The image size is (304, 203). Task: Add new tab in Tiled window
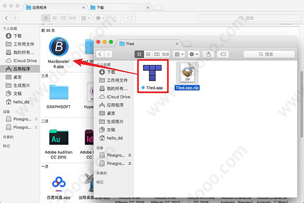(x=187, y=44)
